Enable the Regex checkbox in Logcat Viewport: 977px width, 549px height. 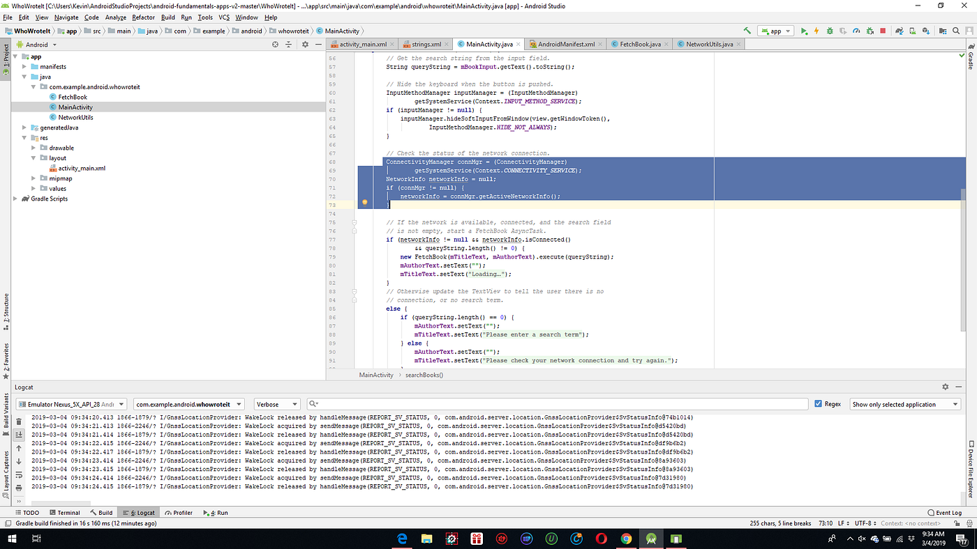(x=819, y=403)
